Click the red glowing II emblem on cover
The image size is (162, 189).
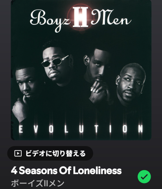pyautogui.click(x=80, y=17)
